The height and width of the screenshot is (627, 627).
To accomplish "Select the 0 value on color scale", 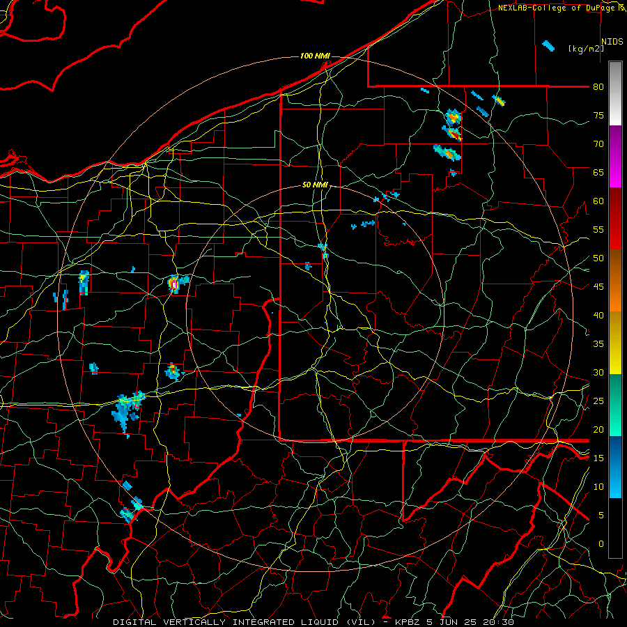I will click(x=601, y=544).
